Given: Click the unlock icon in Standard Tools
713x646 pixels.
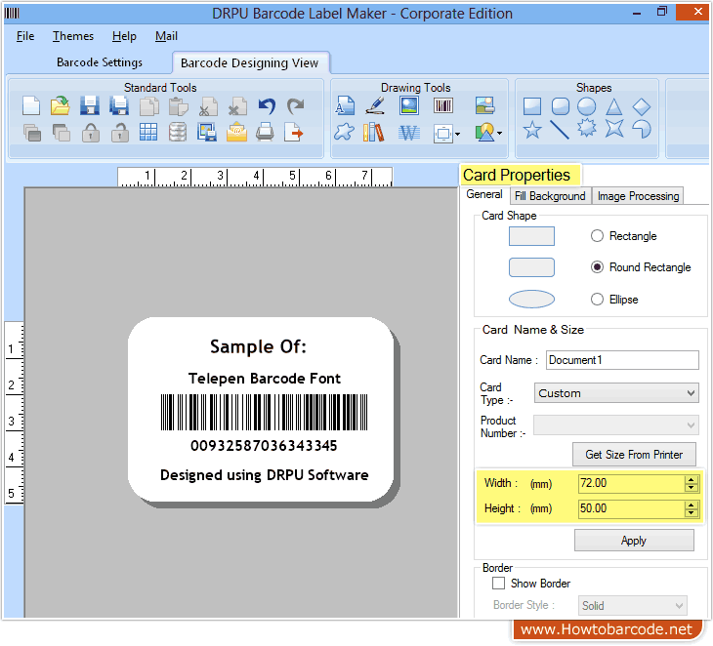Looking at the screenshot, I should point(119,133).
